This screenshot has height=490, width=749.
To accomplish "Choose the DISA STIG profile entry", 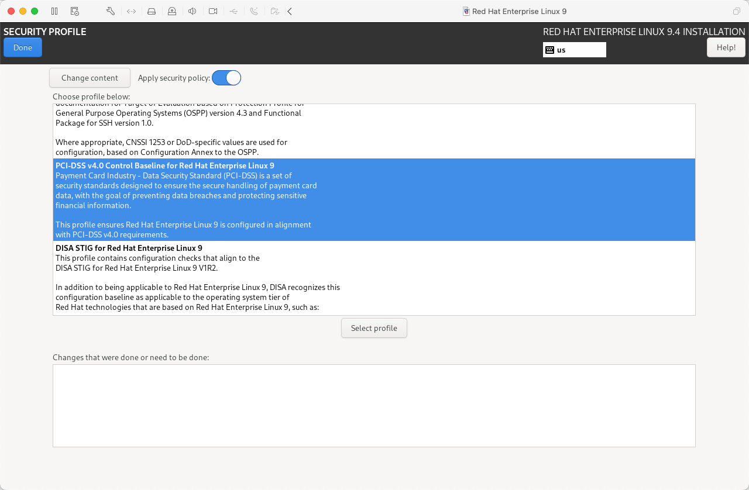I will coord(129,248).
